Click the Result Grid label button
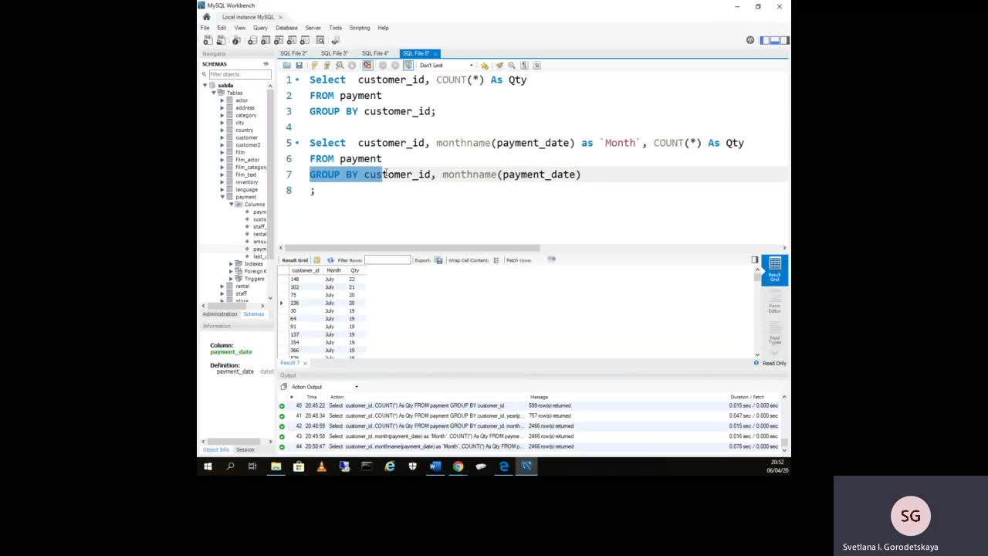Viewport: 988px width, 556px height. (294, 260)
